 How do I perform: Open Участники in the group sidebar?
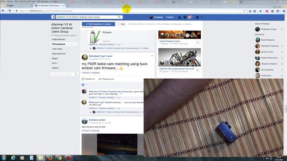[57, 49]
